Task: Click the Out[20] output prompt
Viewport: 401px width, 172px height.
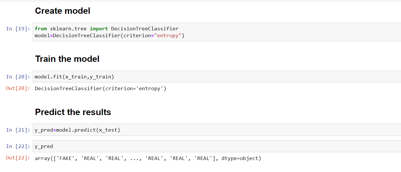Action: point(18,88)
